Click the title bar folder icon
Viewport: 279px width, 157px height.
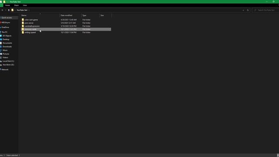4,2
